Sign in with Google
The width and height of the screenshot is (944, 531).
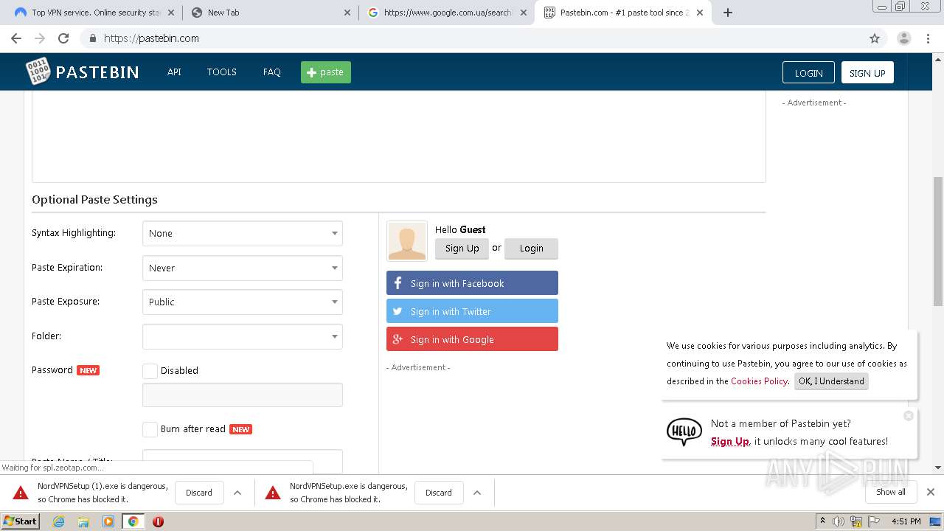(472, 339)
